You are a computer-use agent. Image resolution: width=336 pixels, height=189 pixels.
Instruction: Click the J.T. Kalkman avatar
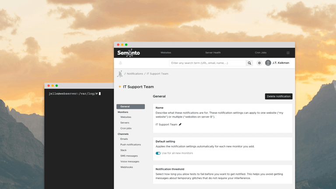pyautogui.click(x=268, y=63)
